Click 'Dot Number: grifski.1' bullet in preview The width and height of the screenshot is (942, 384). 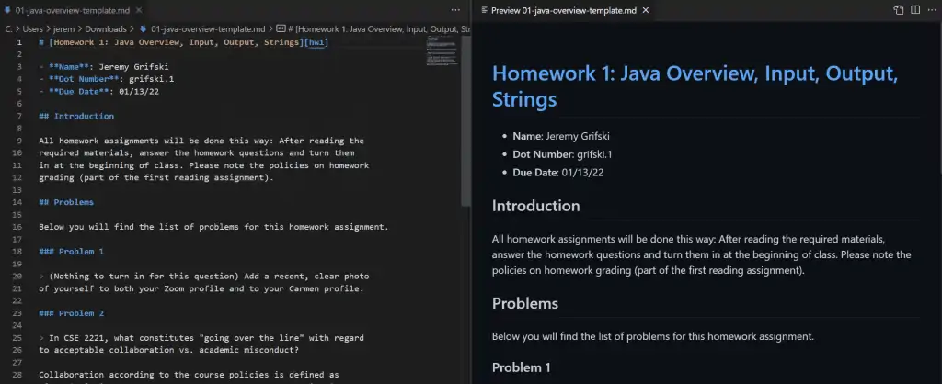click(562, 154)
